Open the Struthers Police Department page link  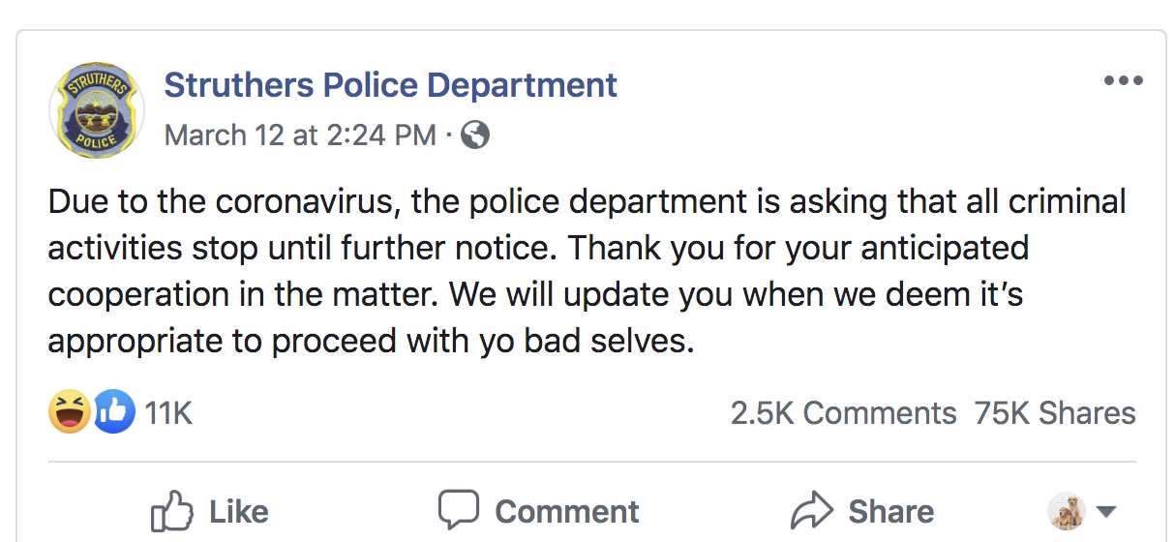[390, 85]
